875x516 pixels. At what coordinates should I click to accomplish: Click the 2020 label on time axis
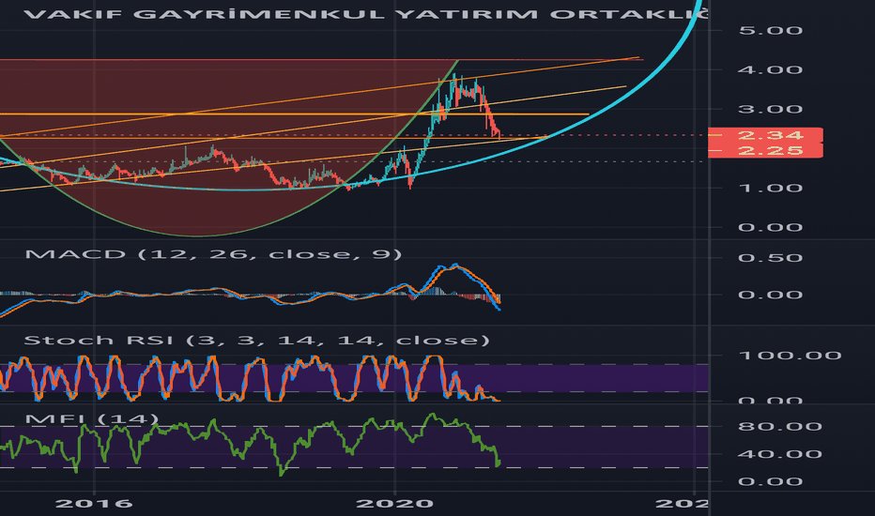click(394, 504)
